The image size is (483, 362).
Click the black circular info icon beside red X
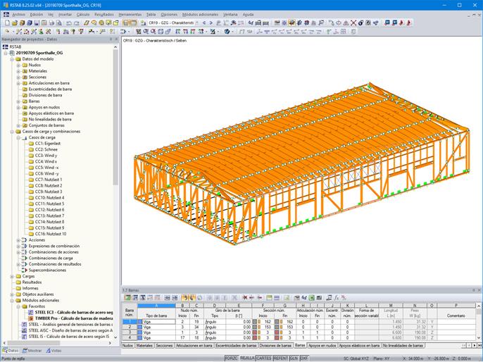pos(360,23)
